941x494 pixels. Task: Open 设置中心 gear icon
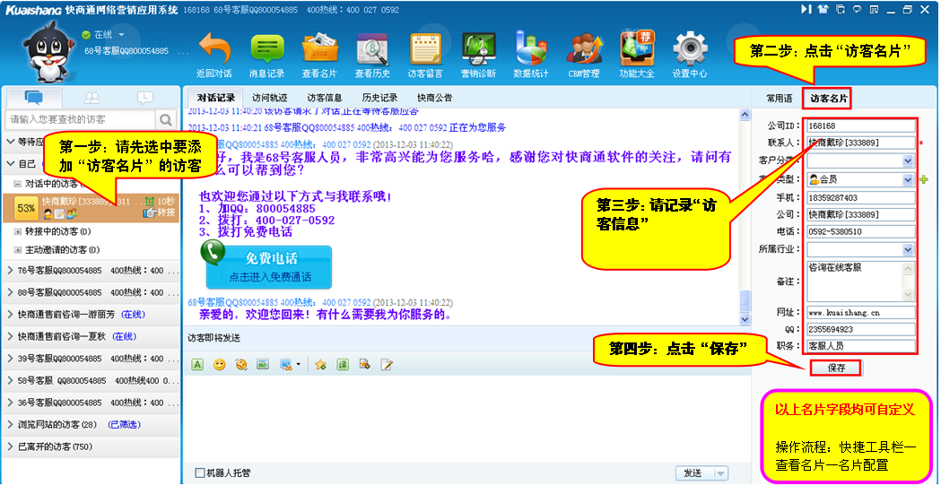[690, 50]
